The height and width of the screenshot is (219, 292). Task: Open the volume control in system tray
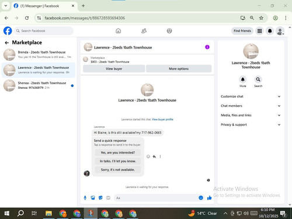pos(246,213)
